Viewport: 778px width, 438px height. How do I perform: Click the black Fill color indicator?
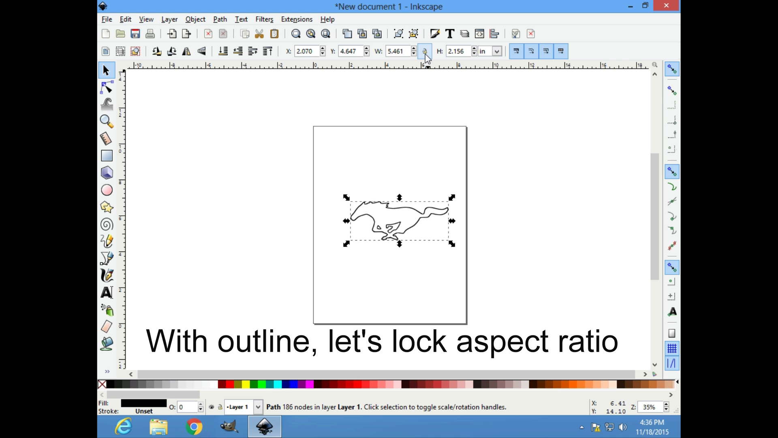[x=143, y=403]
